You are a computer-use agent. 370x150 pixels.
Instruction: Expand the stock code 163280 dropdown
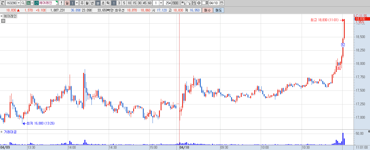(19, 3)
